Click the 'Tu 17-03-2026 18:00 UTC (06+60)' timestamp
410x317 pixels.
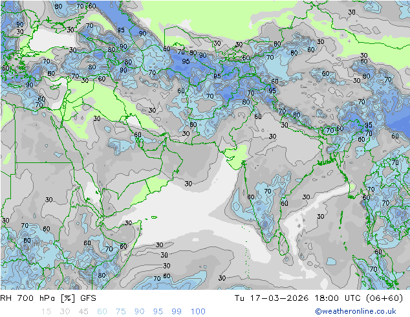(x=319, y=298)
